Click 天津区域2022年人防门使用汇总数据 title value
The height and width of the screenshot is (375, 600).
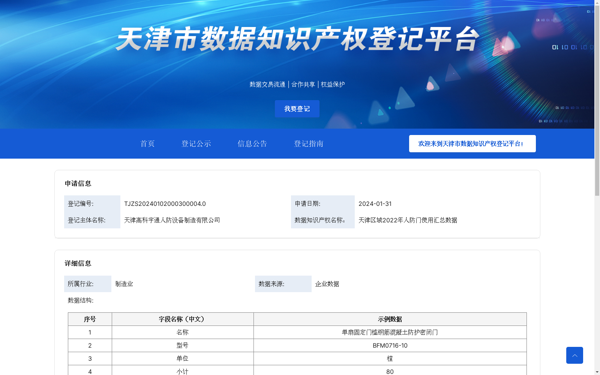pos(408,220)
